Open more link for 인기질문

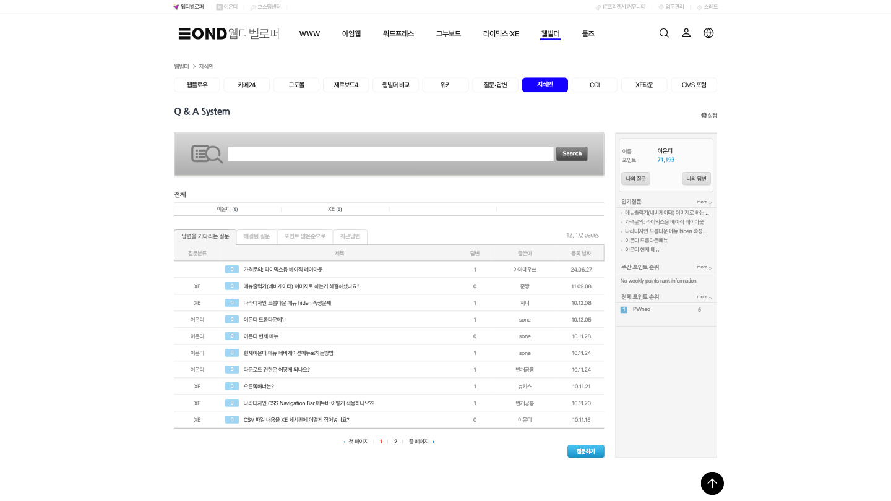tap(704, 202)
